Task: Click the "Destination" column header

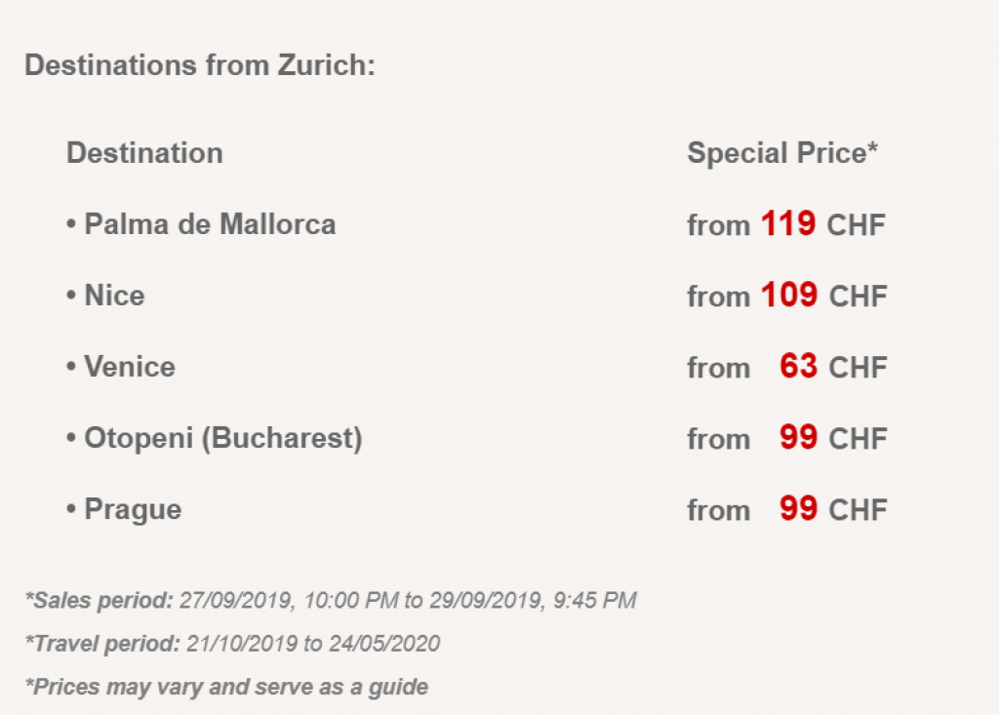Action: click(x=144, y=153)
